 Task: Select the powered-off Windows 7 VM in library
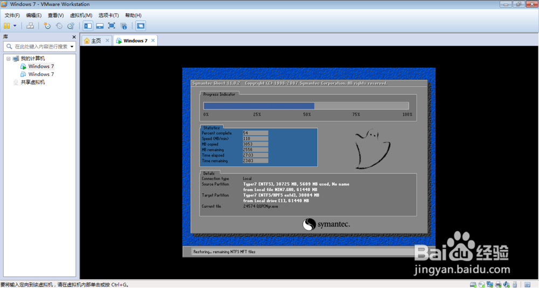click(41, 74)
